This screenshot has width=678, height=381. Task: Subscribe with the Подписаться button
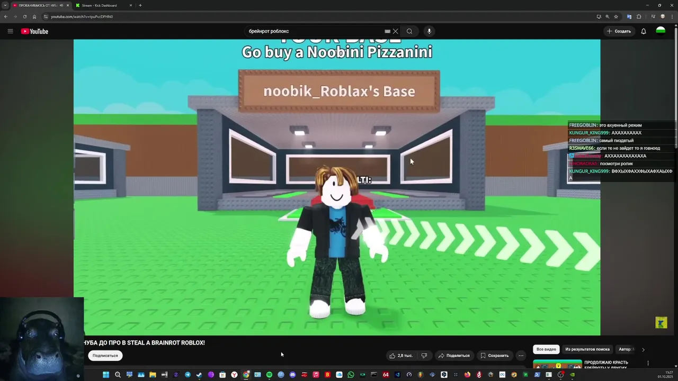coord(105,356)
